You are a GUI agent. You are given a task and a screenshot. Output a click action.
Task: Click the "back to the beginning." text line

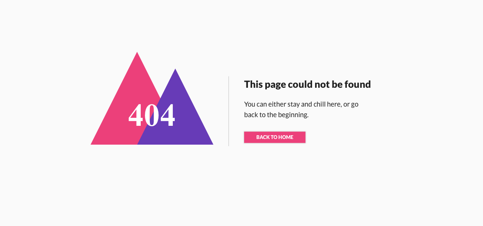(276, 115)
